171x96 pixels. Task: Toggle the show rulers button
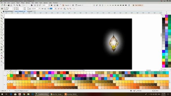(55, 5)
